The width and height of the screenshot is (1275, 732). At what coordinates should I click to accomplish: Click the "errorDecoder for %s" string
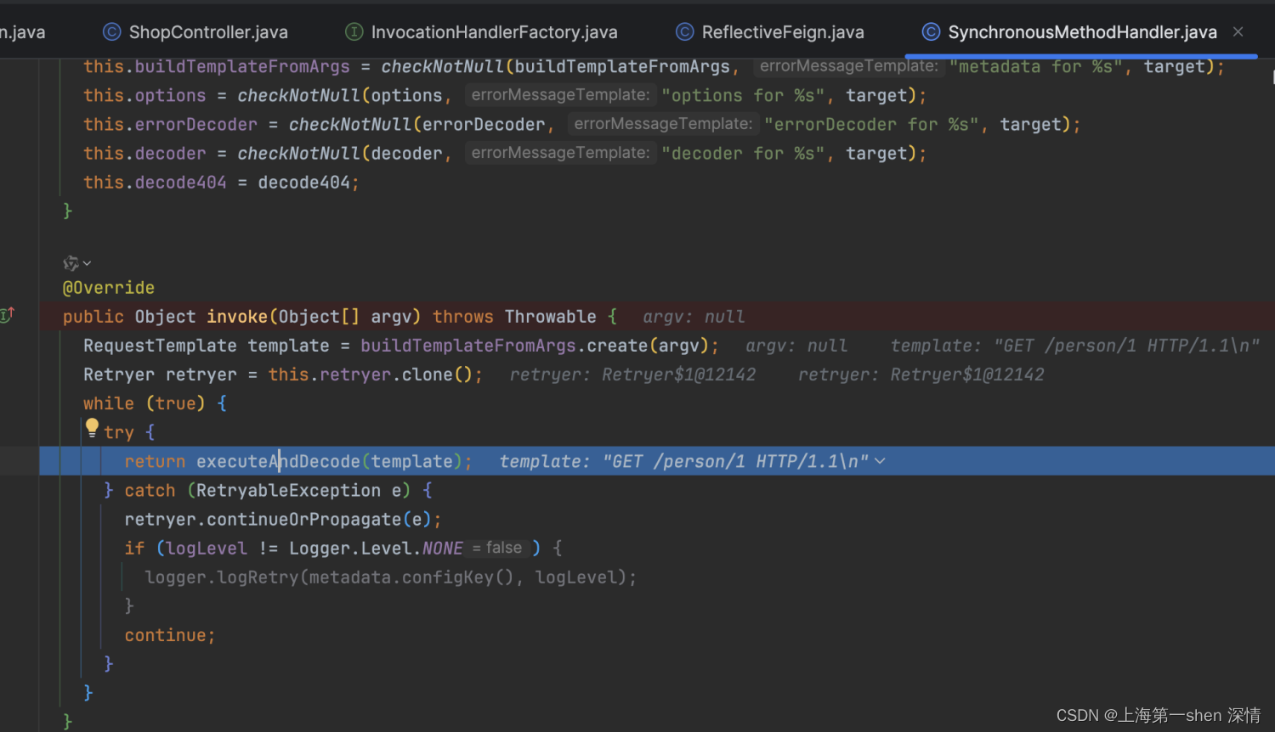click(871, 124)
